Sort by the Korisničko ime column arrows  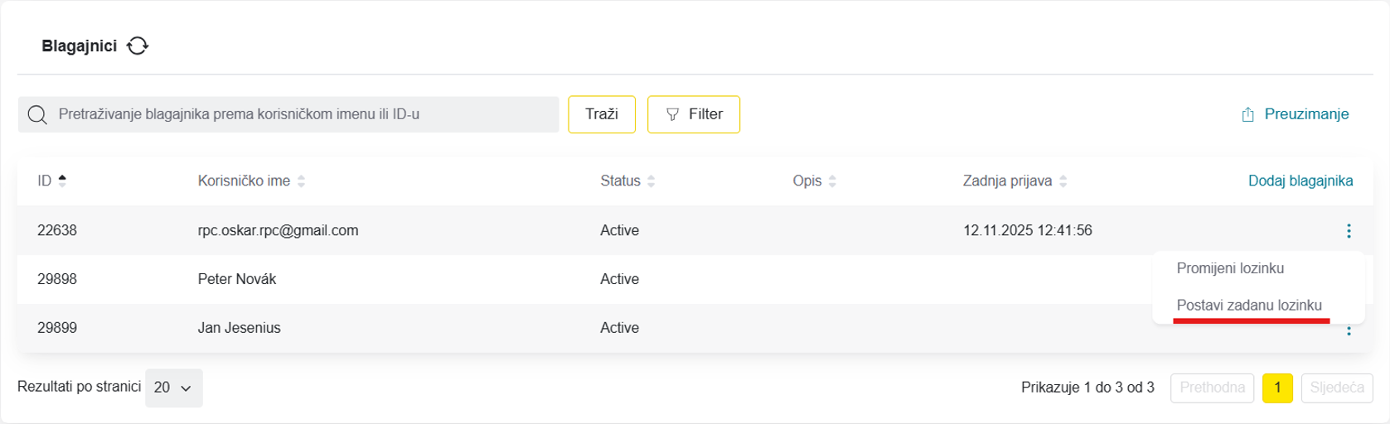click(301, 181)
